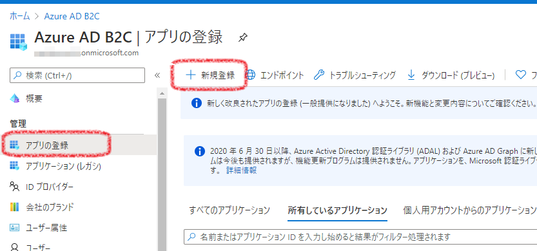The height and width of the screenshot is (251, 537).
Task: Click 新規登録 to add new registration
Action: tap(218, 75)
